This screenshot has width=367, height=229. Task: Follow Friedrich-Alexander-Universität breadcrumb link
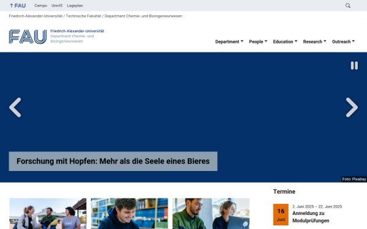[x=35, y=16]
